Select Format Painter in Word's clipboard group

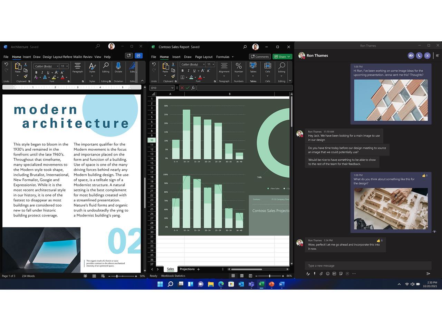pos(26,76)
